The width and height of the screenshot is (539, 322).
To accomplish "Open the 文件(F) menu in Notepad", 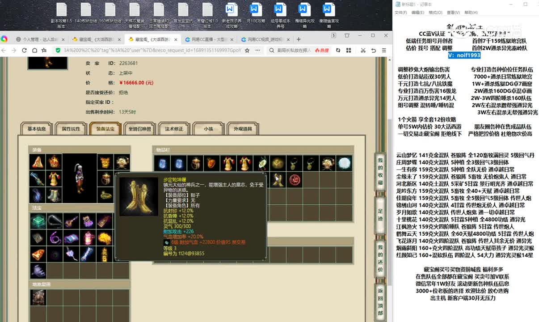I will pos(400,13).
